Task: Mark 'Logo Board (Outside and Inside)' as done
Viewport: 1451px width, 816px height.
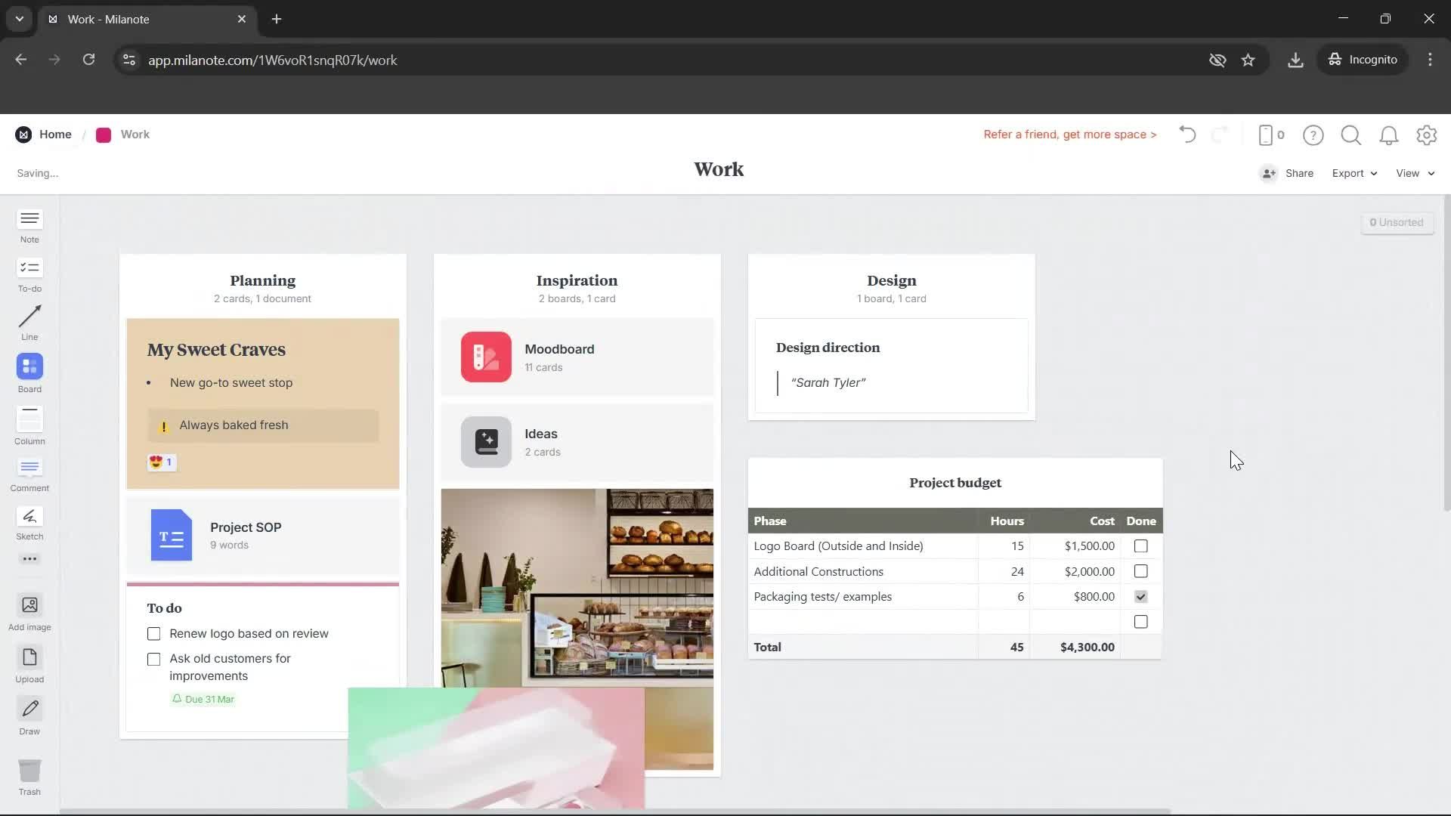Action: tap(1140, 546)
